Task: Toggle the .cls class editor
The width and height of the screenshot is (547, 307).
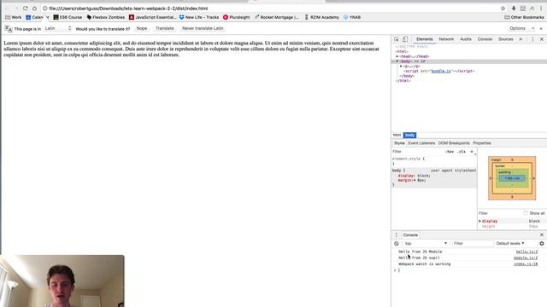Action: 462,152
